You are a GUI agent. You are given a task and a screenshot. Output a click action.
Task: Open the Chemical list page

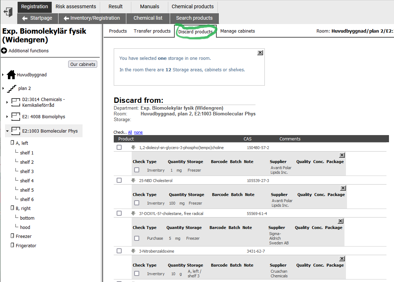pos(148,18)
